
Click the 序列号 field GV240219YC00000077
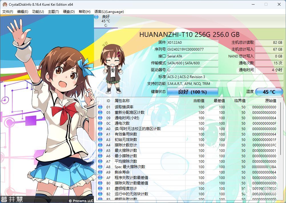[x=193, y=49]
